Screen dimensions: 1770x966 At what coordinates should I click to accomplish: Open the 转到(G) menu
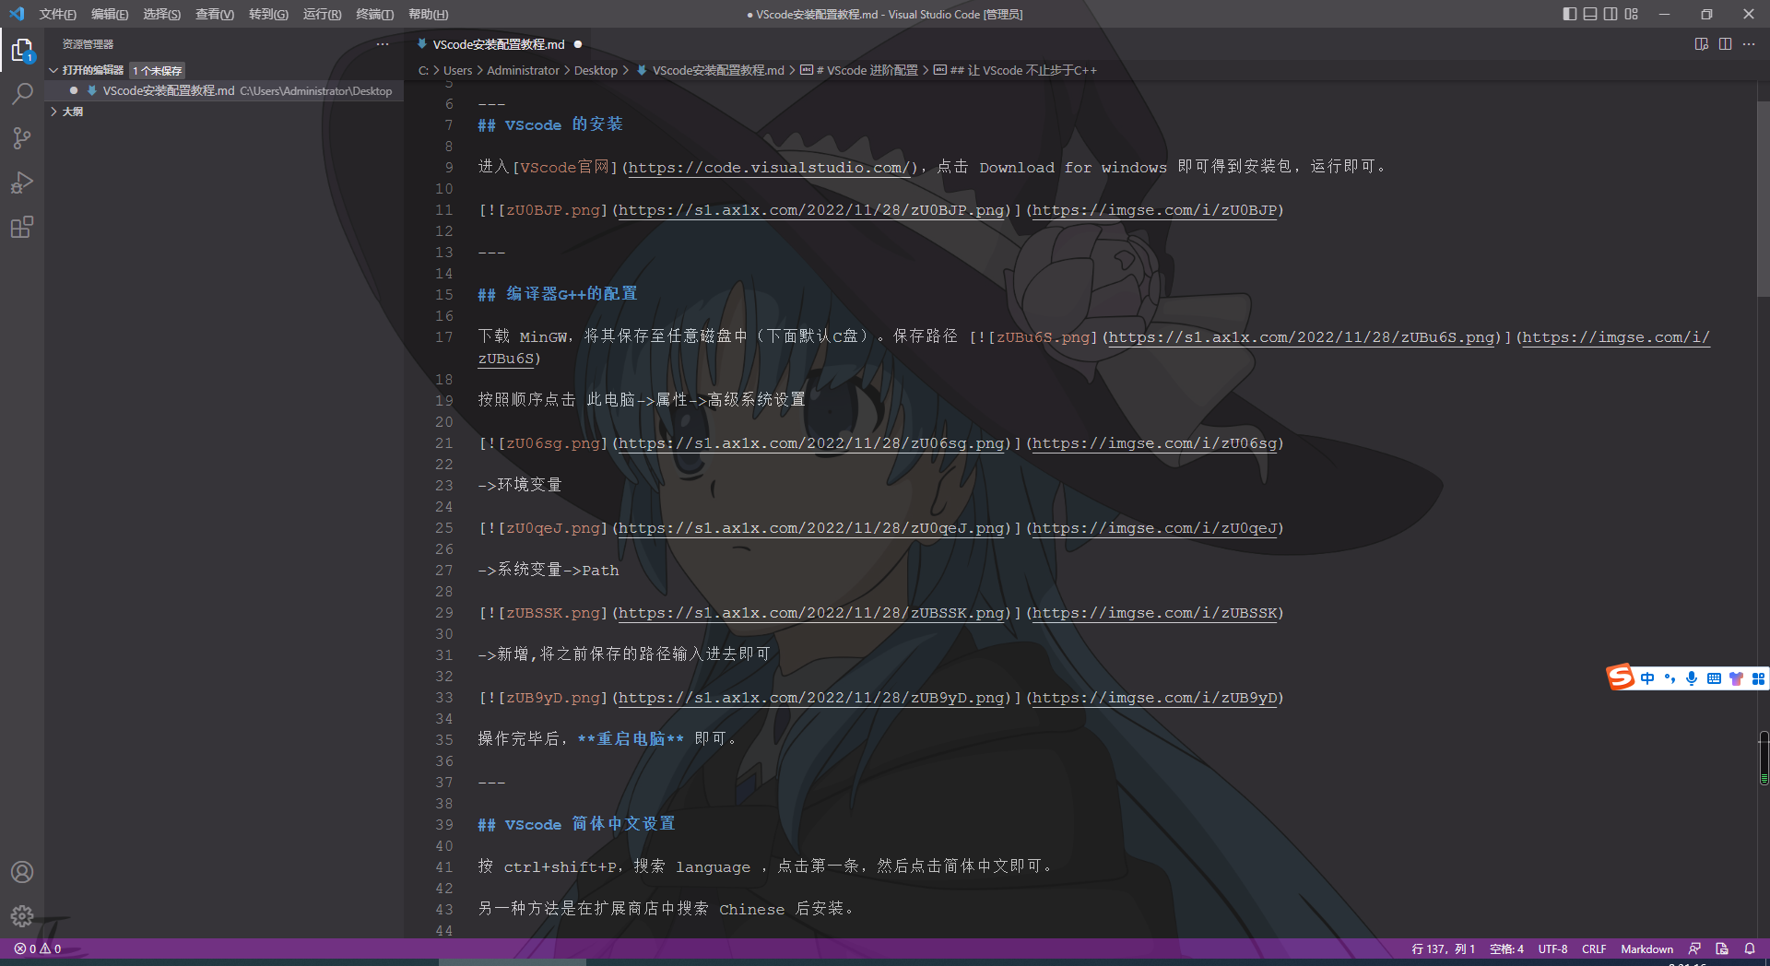coord(268,14)
